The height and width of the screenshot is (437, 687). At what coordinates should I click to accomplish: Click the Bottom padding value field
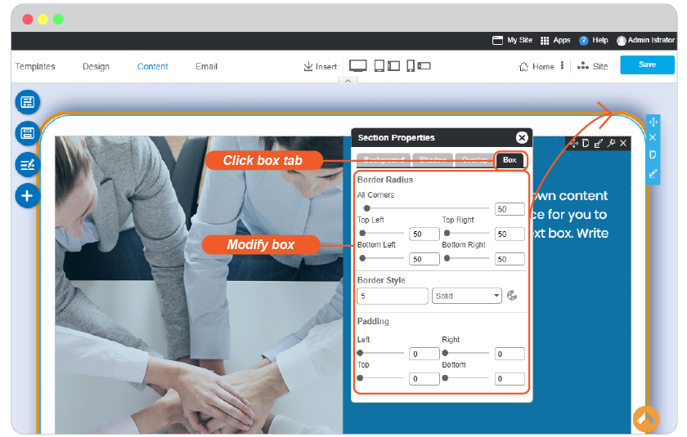click(510, 379)
